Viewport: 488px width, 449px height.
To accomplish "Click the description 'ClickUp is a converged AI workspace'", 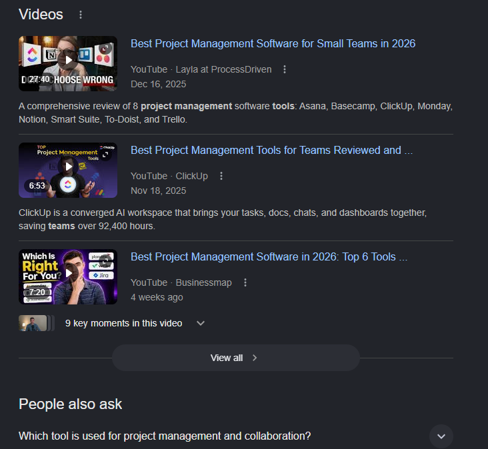I will (x=223, y=219).
